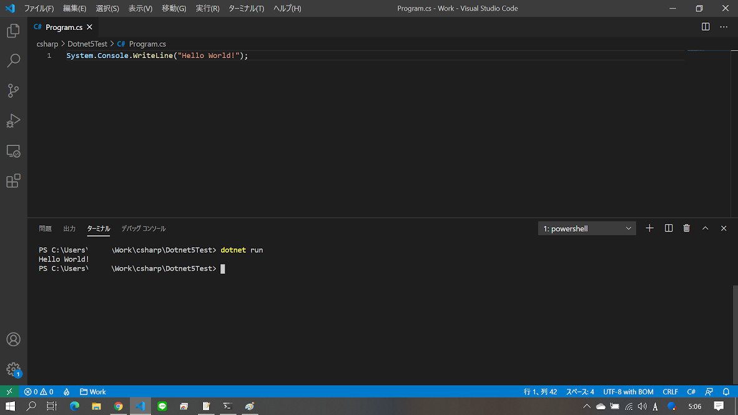Screen dimensions: 738x415
Task: Switch to the 出力 panel tab
Action: 69,228
